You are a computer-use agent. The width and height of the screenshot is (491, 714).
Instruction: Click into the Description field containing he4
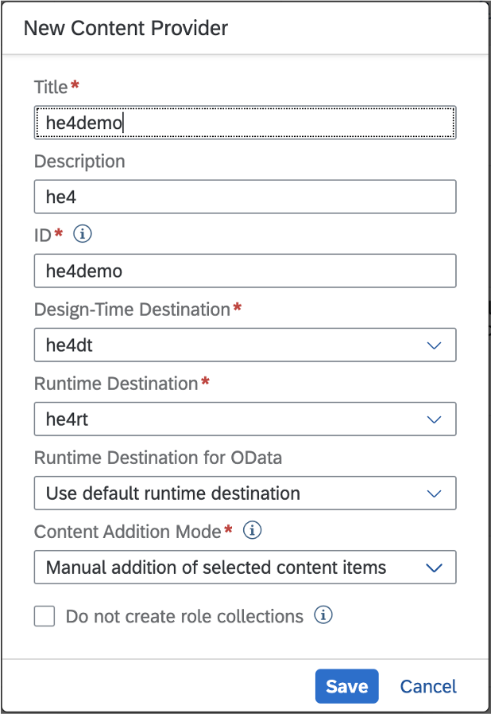(245, 197)
